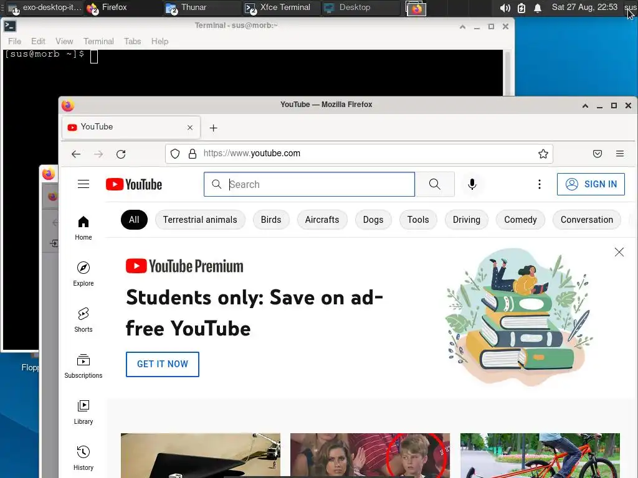Switch to Xfce Terminal in taskbar
This screenshot has height=478, width=638.
pyautogui.click(x=281, y=7)
